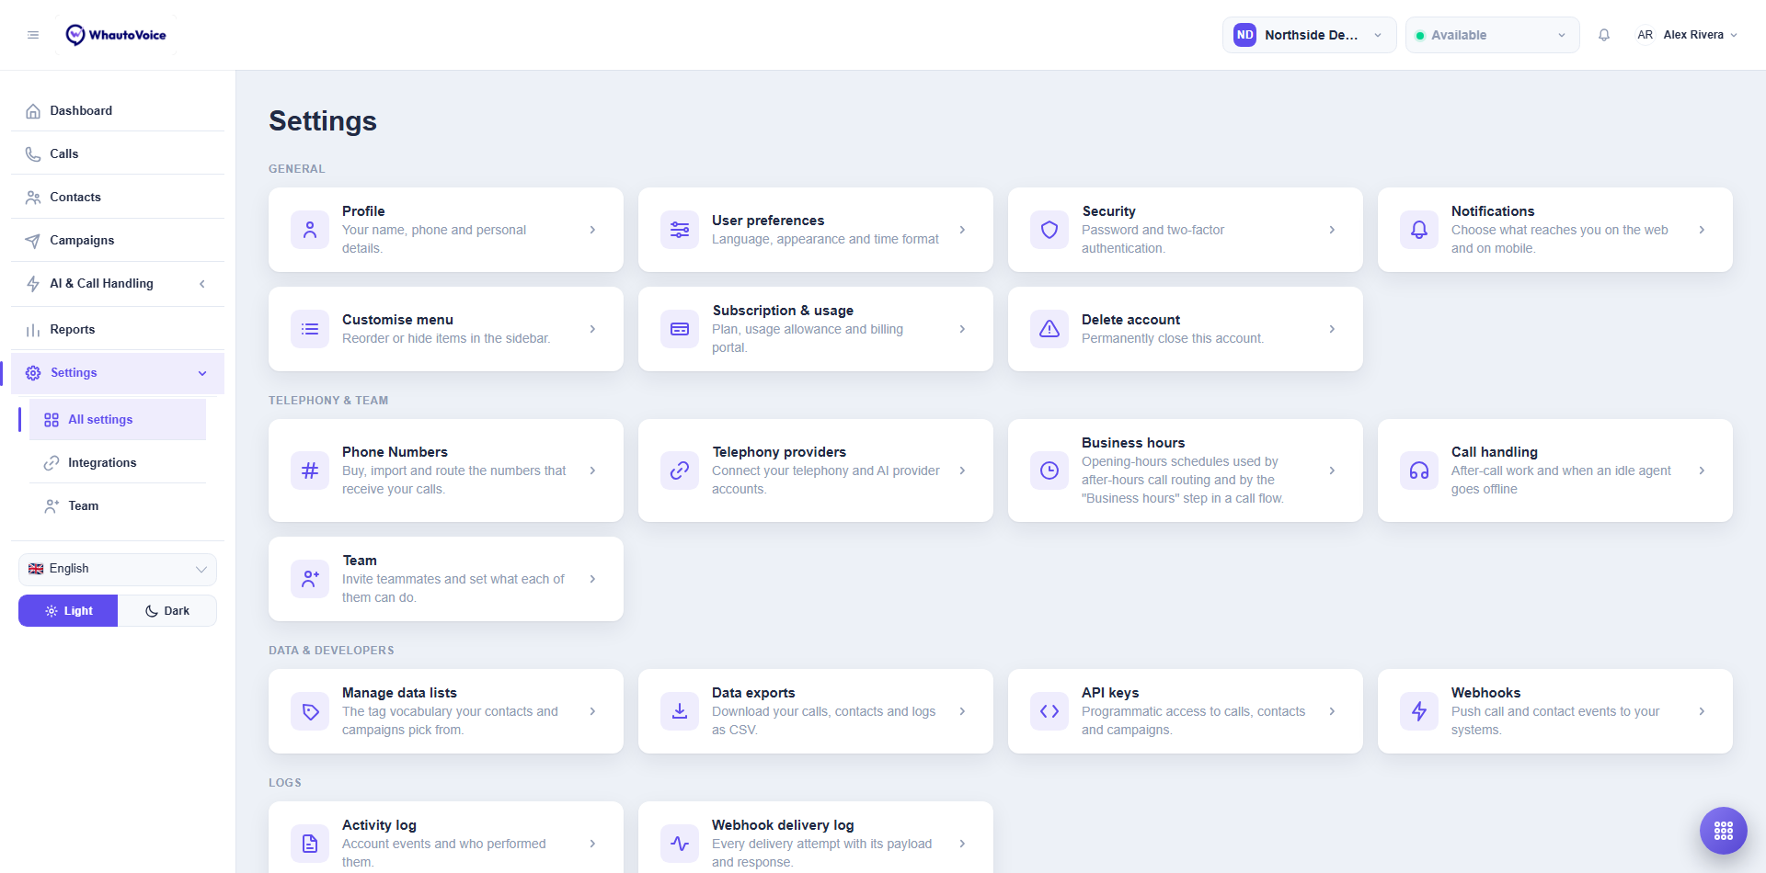
Task: Collapse the Settings sidebar section
Action: pos(118,373)
